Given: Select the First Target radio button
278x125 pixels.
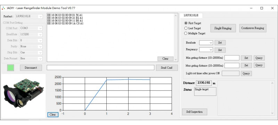Looking at the screenshot, I should (186, 23).
